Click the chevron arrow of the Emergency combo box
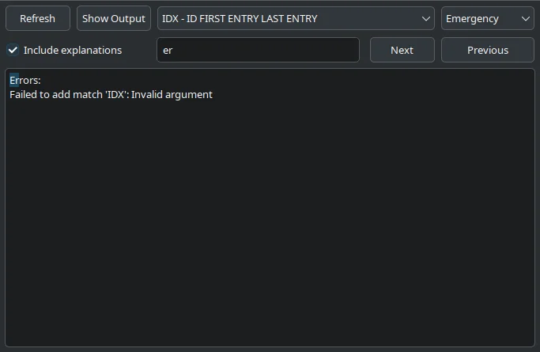 [527, 18]
